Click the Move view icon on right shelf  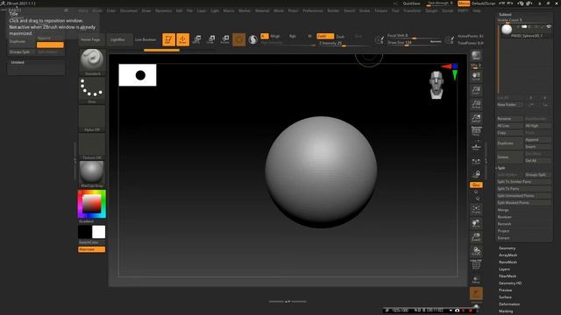pos(476,223)
